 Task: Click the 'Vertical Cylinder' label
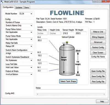68,37
